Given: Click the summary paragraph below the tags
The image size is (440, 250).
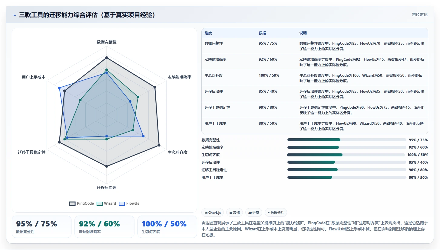Looking at the screenshot, I should (x=315, y=229).
